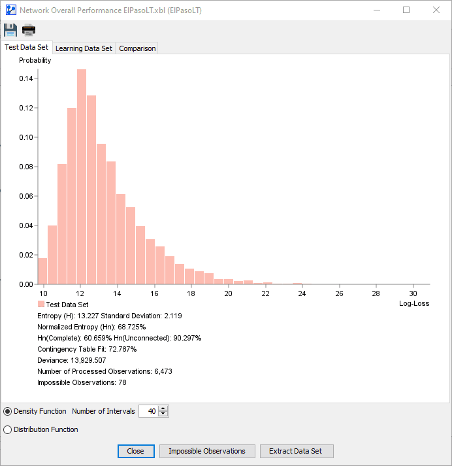Viewport: 452px width, 466px height.
Task: Decrease the Number of Intervals with down arrow
Action: [163, 414]
